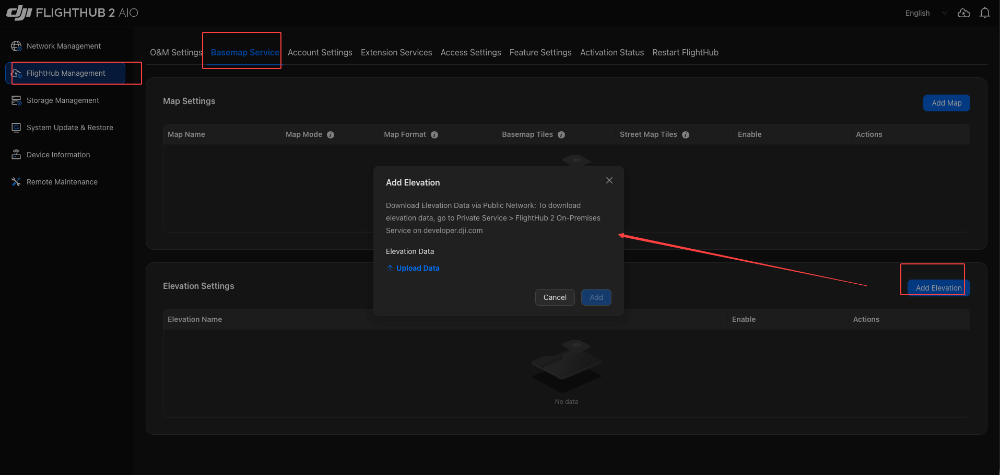Image resolution: width=1000 pixels, height=475 pixels.
Task: Open the Restart FlightHub tab
Action: point(685,52)
